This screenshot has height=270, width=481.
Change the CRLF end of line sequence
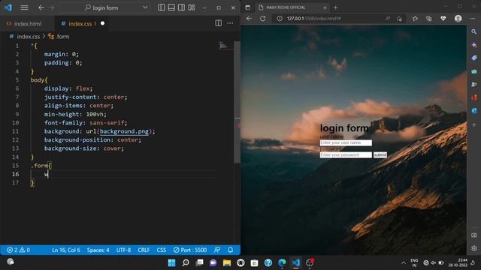(x=144, y=250)
